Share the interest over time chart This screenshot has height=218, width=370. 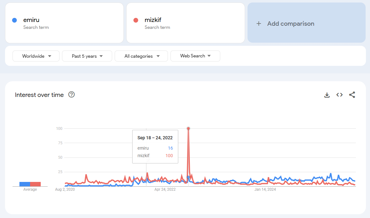(352, 95)
